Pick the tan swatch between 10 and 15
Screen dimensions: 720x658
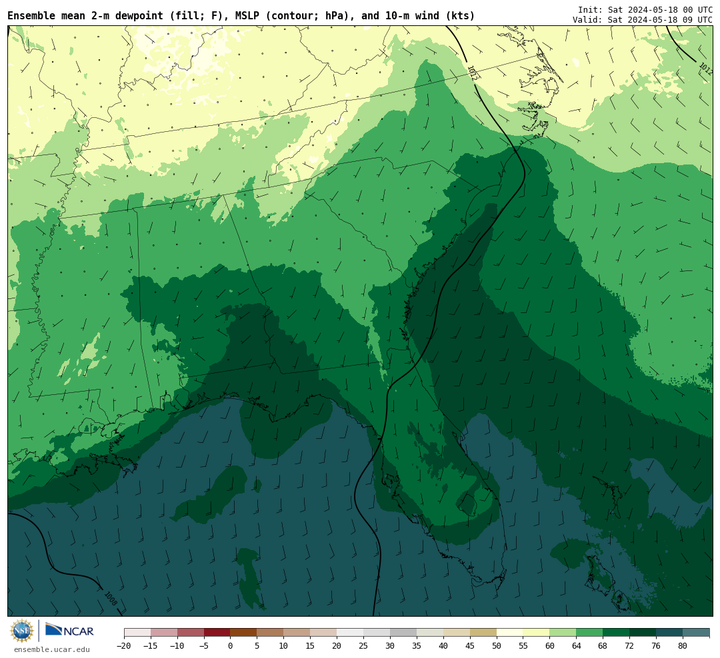297,633
